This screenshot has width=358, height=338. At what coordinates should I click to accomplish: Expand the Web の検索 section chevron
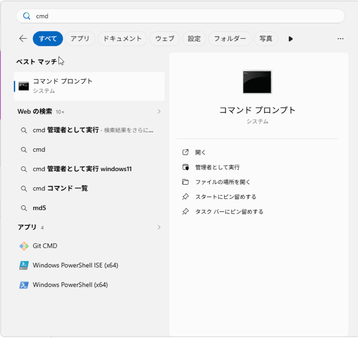(x=159, y=111)
